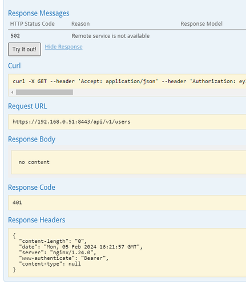
Task: Click the Curl section heading
Action: (x=14, y=66)
